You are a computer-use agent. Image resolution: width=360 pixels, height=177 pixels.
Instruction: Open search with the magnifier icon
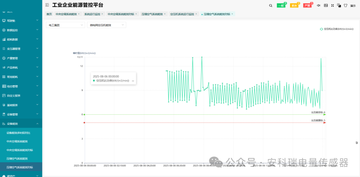[271, 6]
